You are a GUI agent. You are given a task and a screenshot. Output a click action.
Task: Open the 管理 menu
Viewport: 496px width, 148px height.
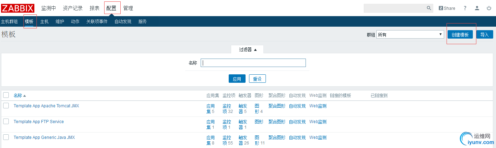pos(128,8)
